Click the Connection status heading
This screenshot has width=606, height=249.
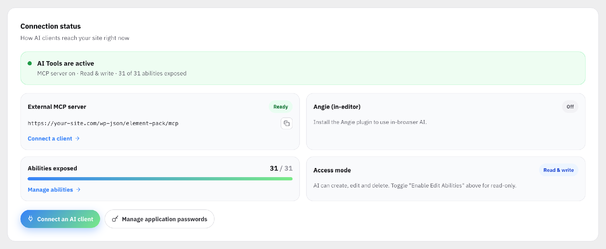[50, 26]
